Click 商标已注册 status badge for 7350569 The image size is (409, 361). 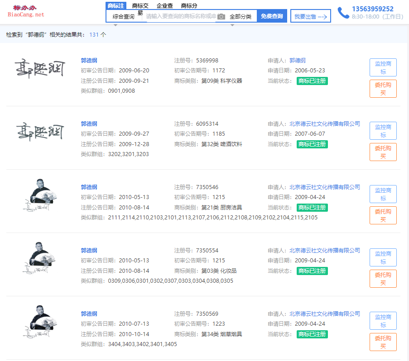pyautogui.click(x=312, y=334)
